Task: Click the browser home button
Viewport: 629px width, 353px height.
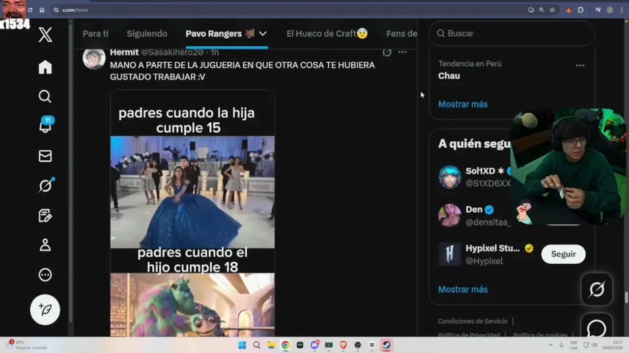Action: 42,10
